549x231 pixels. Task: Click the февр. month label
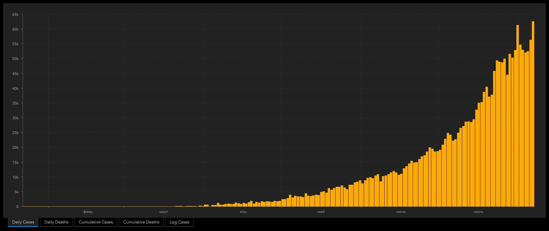coord(88,212)
